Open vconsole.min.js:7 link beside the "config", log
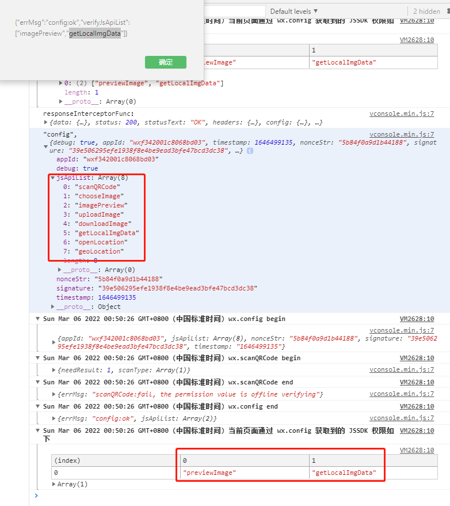Image resolution: width=450 pixels, height=506 pixels. (402, 134)
